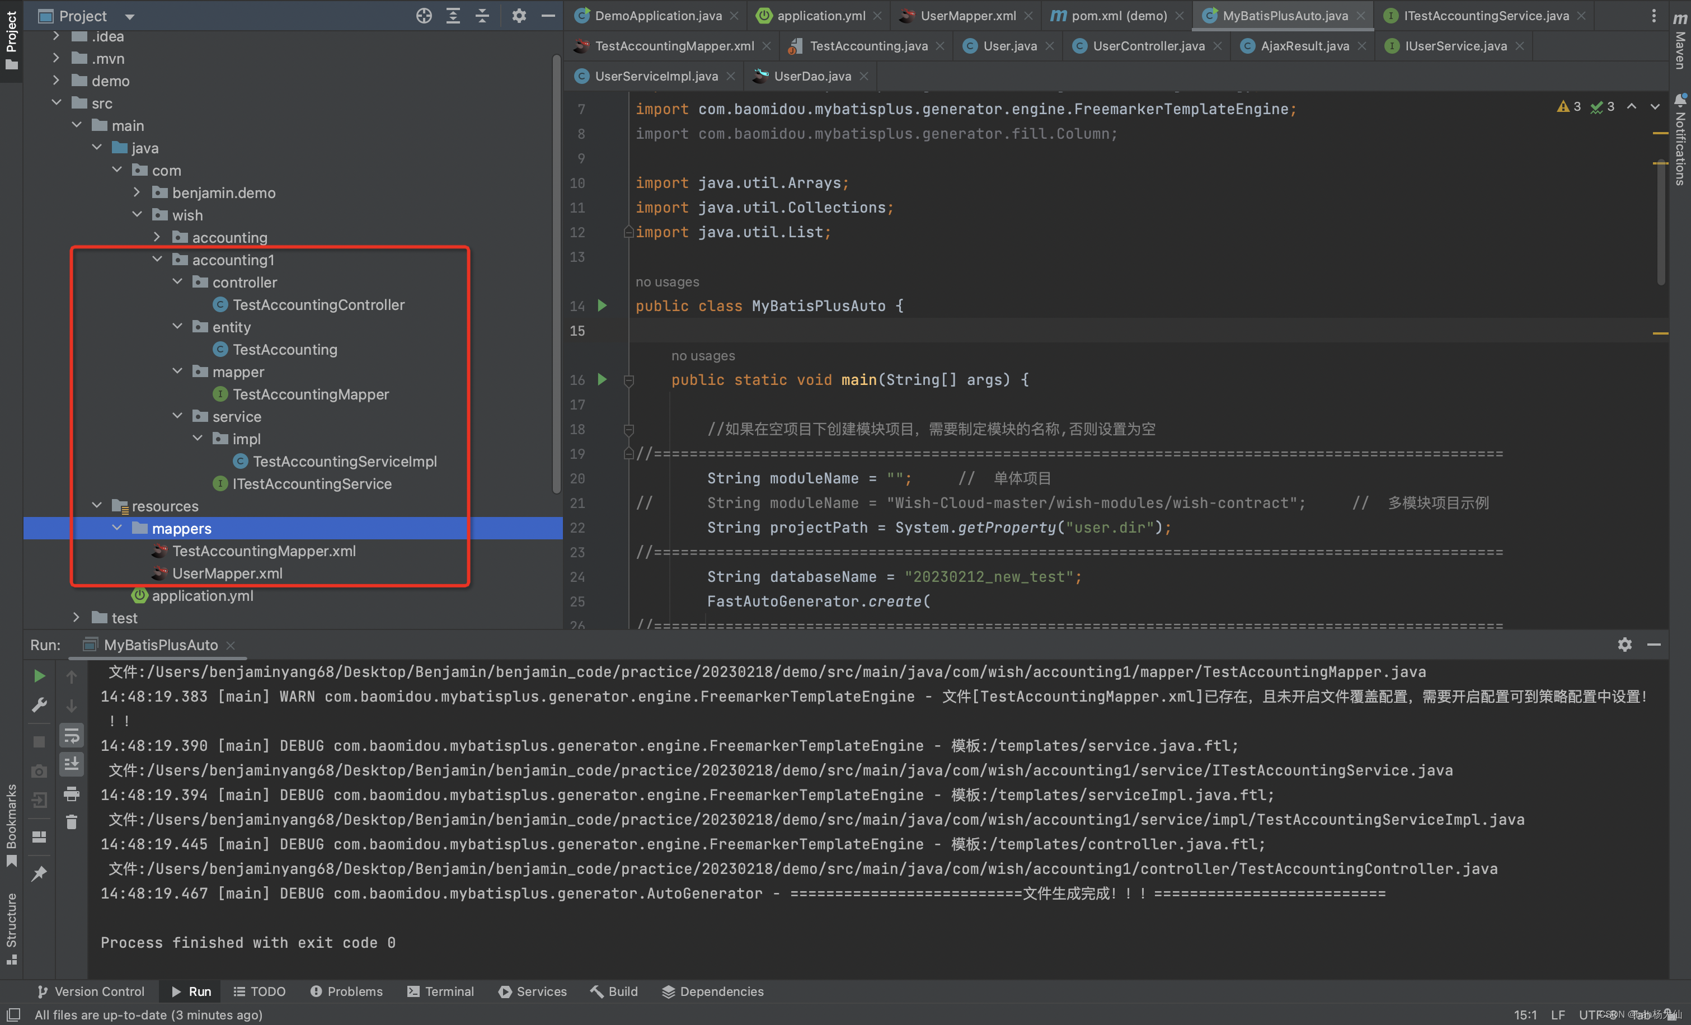Click the print icon in Run toolbar
The image size is (1691, 1025).
coord(72,794)
